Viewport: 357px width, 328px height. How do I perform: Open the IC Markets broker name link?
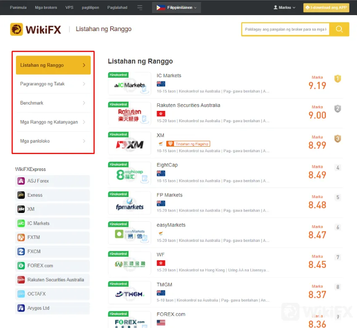tap(169, 76)
